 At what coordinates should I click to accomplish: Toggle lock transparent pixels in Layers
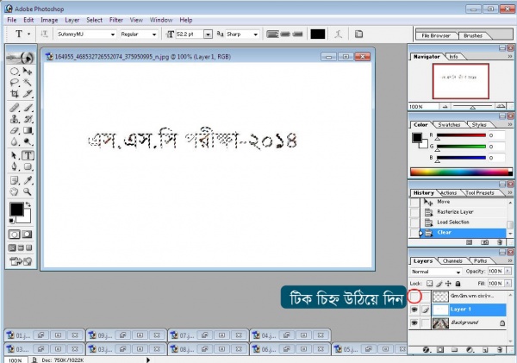(x=429, y=284)
